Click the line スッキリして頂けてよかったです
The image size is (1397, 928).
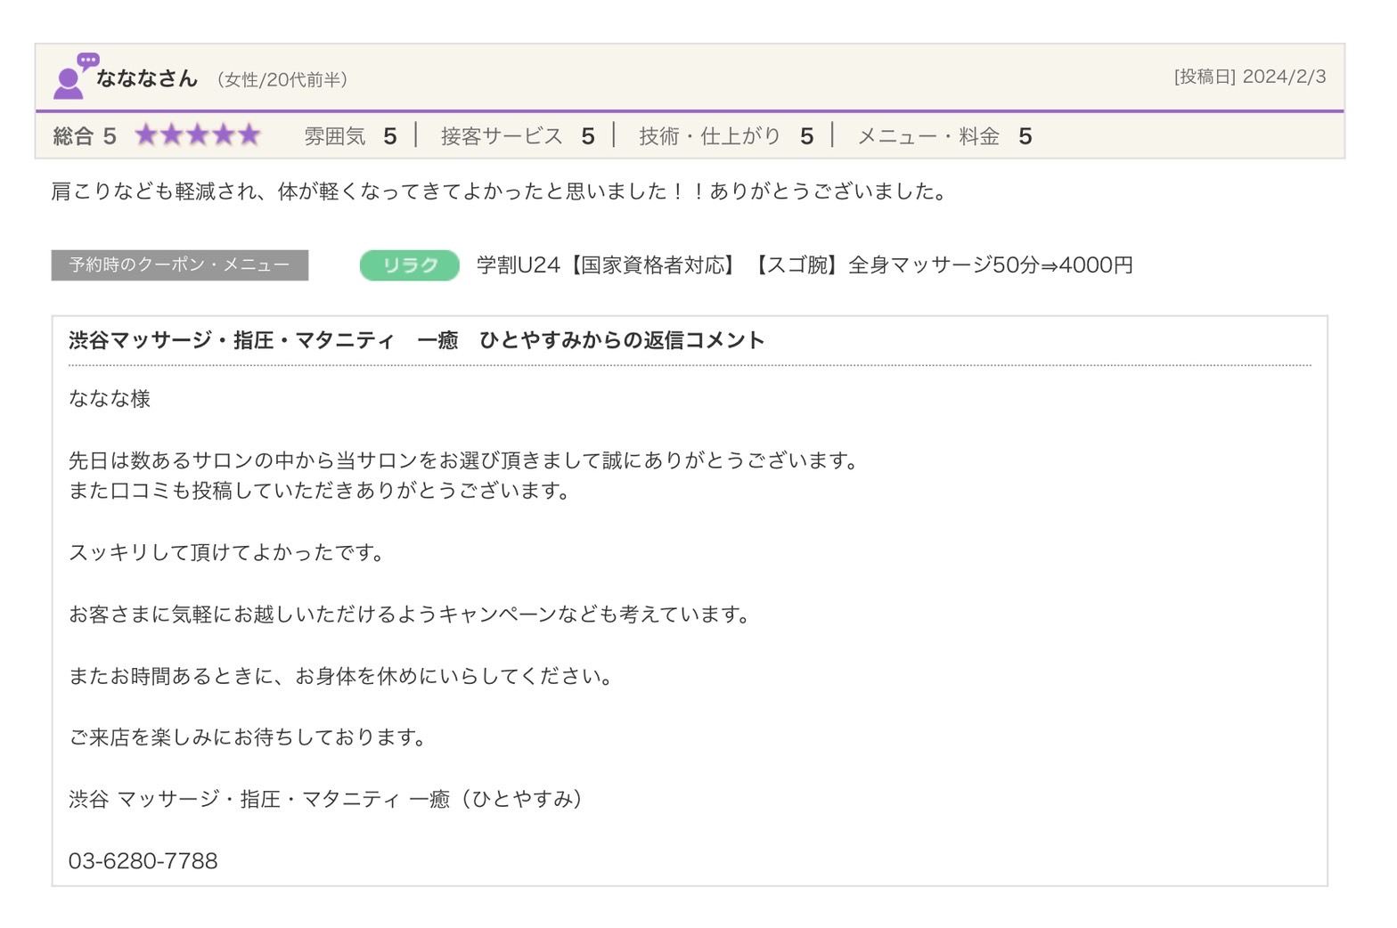(x=228, y=552)
